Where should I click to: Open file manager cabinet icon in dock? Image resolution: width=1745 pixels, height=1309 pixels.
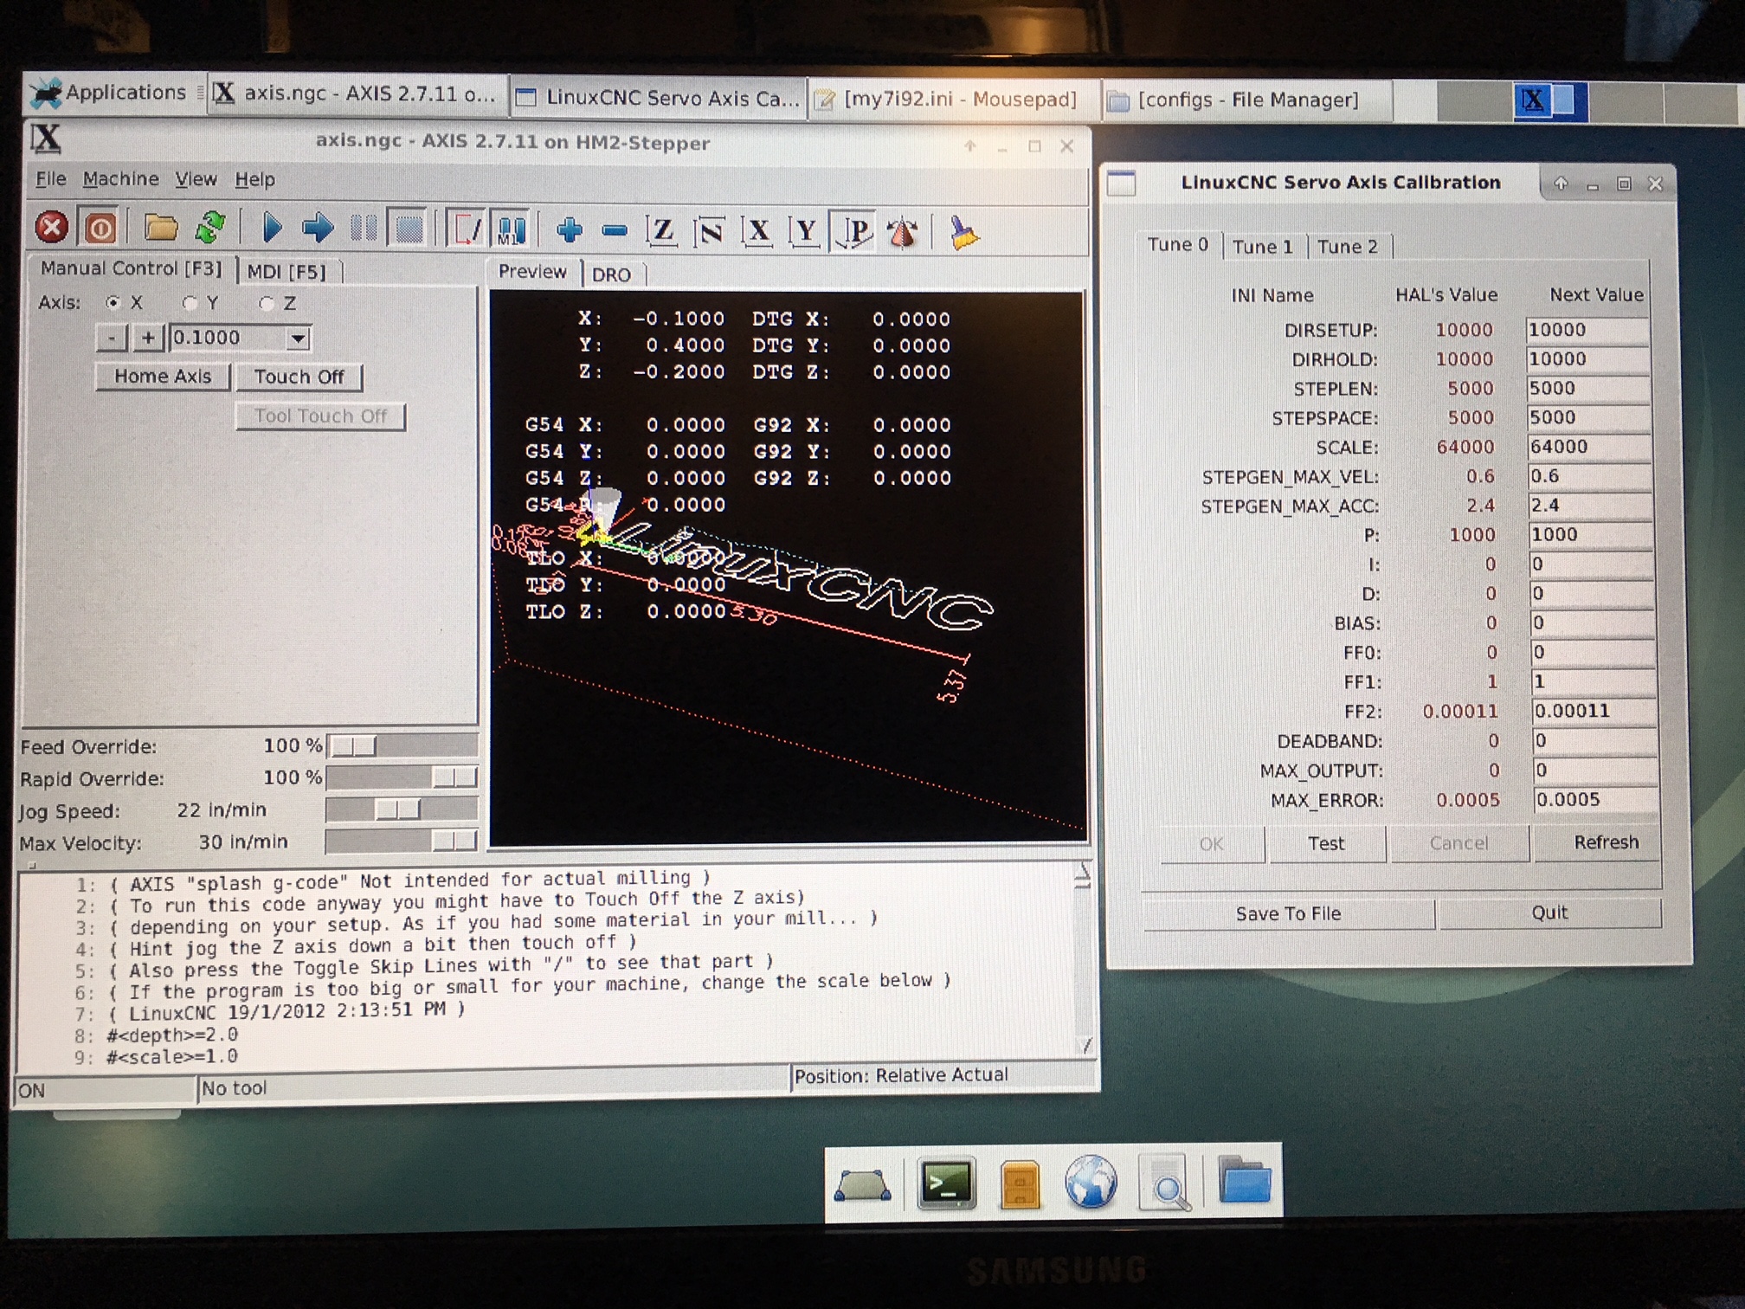1020,1184
